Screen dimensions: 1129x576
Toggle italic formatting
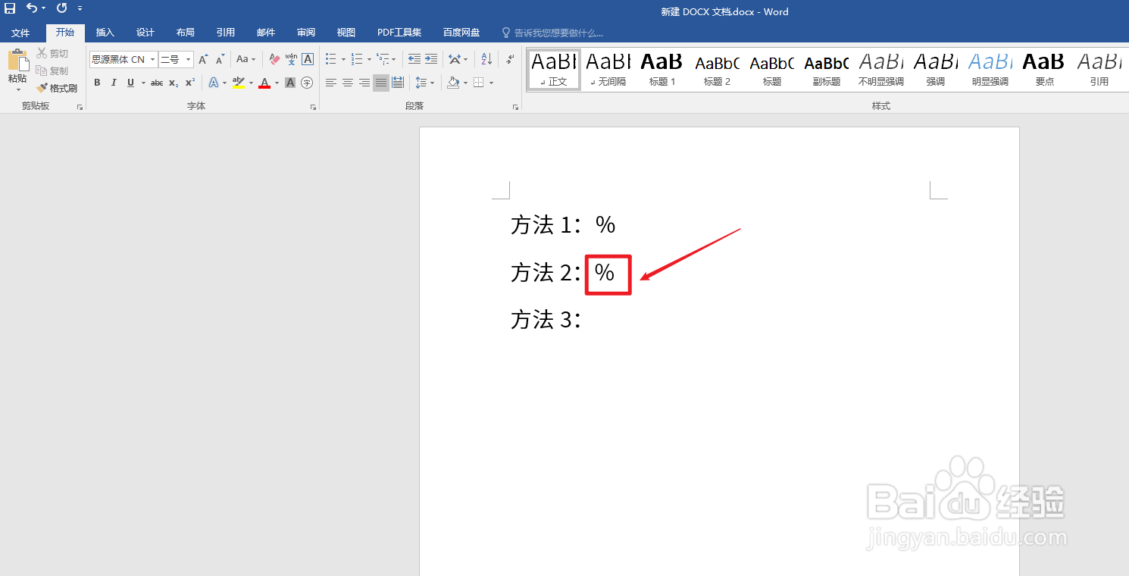[114, 83]
